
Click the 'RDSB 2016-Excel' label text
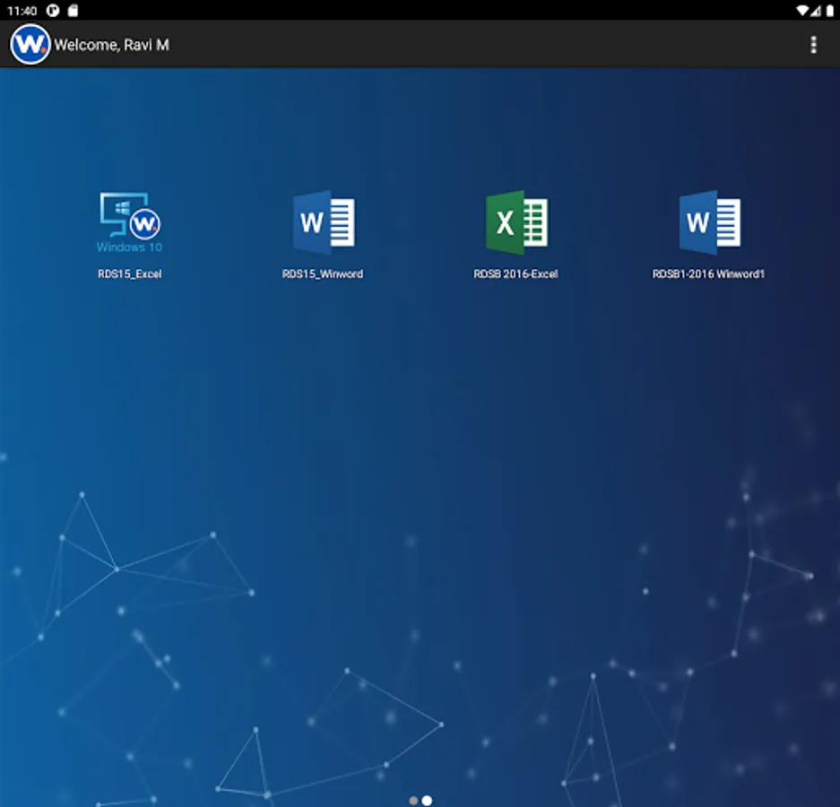pyautogui.click(x=515, y=273)
